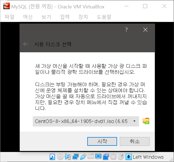The height and width of the screenshot is (162, 174).
Task: Open the 파일 menu
Action: pos(9,17)
